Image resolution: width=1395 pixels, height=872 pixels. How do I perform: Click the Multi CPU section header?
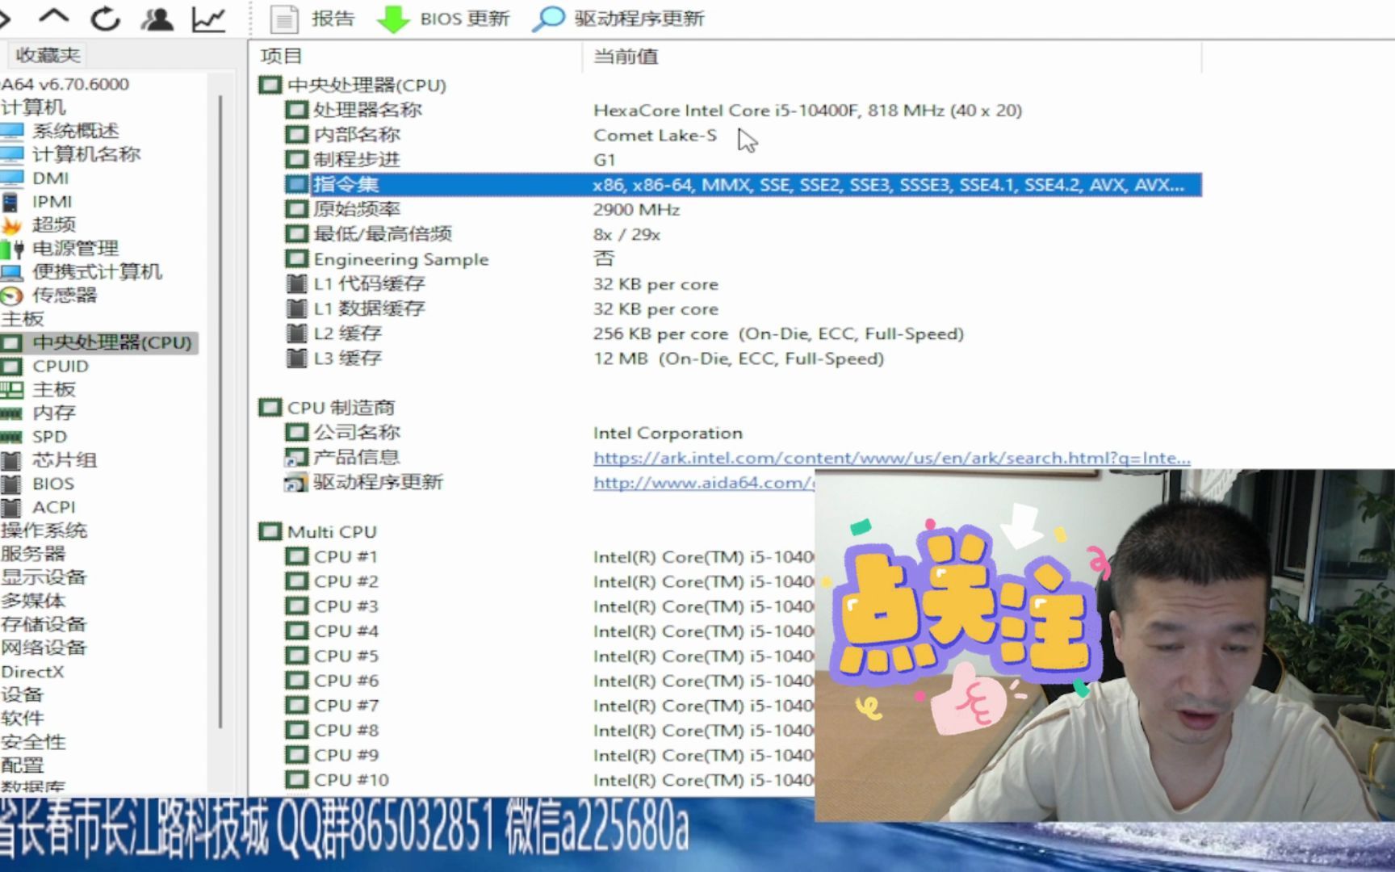pos(318,532)
